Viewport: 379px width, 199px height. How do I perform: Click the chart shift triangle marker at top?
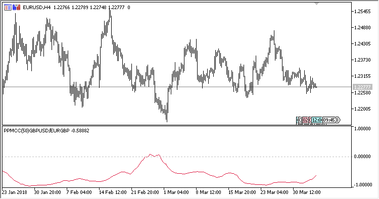point(316,4)
